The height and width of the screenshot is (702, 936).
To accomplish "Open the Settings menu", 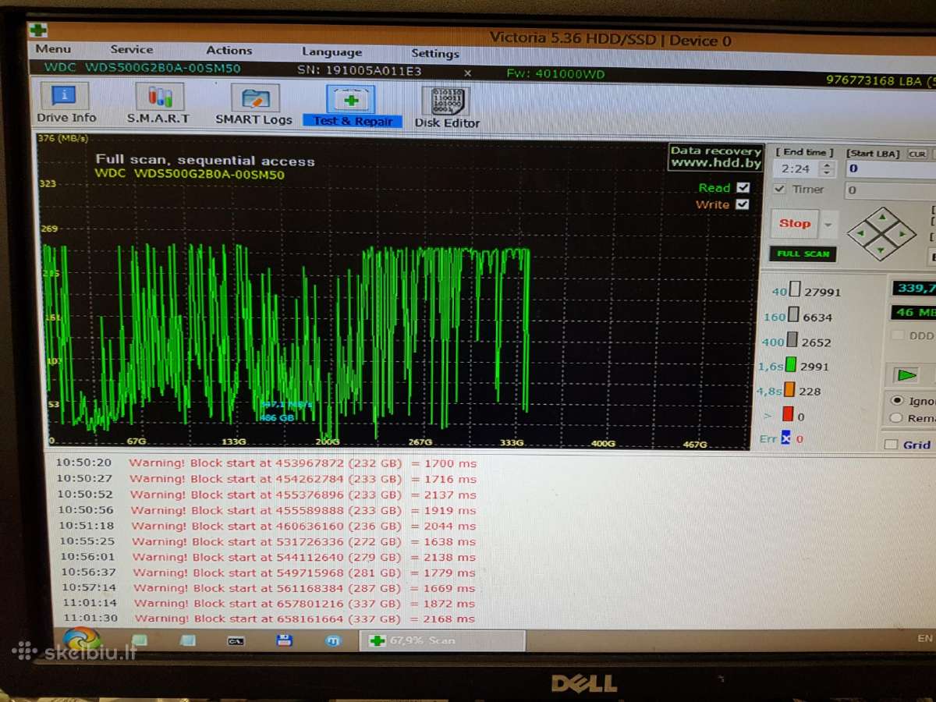I will click(x=435, y=53).
